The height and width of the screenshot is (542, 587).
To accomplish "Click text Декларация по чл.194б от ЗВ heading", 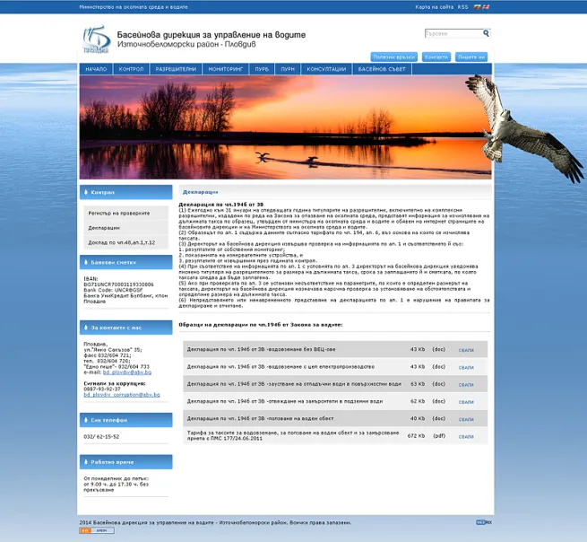I will 220,205.
